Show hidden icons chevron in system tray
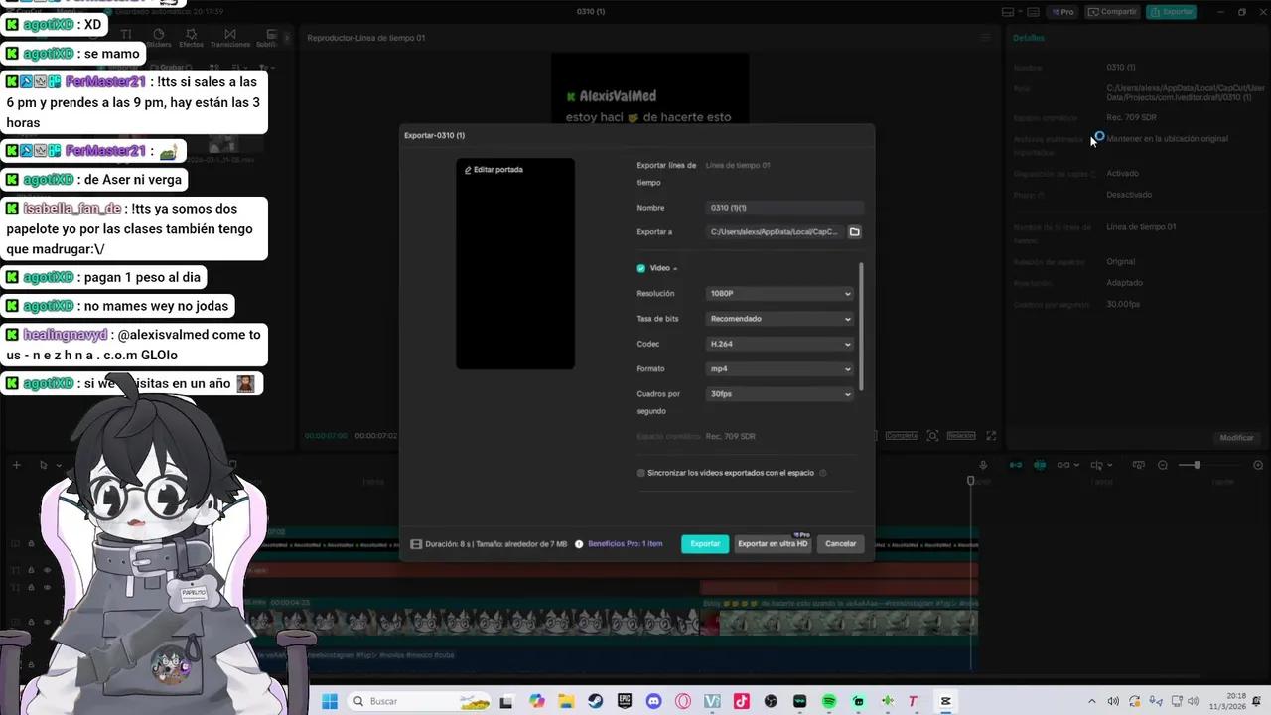1271x715 pixels. pyautogui.click(x=1092, y=701)
